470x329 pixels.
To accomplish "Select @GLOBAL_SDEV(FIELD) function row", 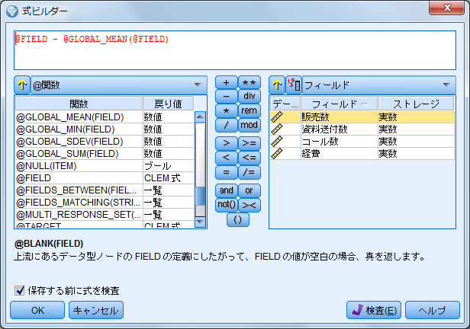I will click(105, 142).
